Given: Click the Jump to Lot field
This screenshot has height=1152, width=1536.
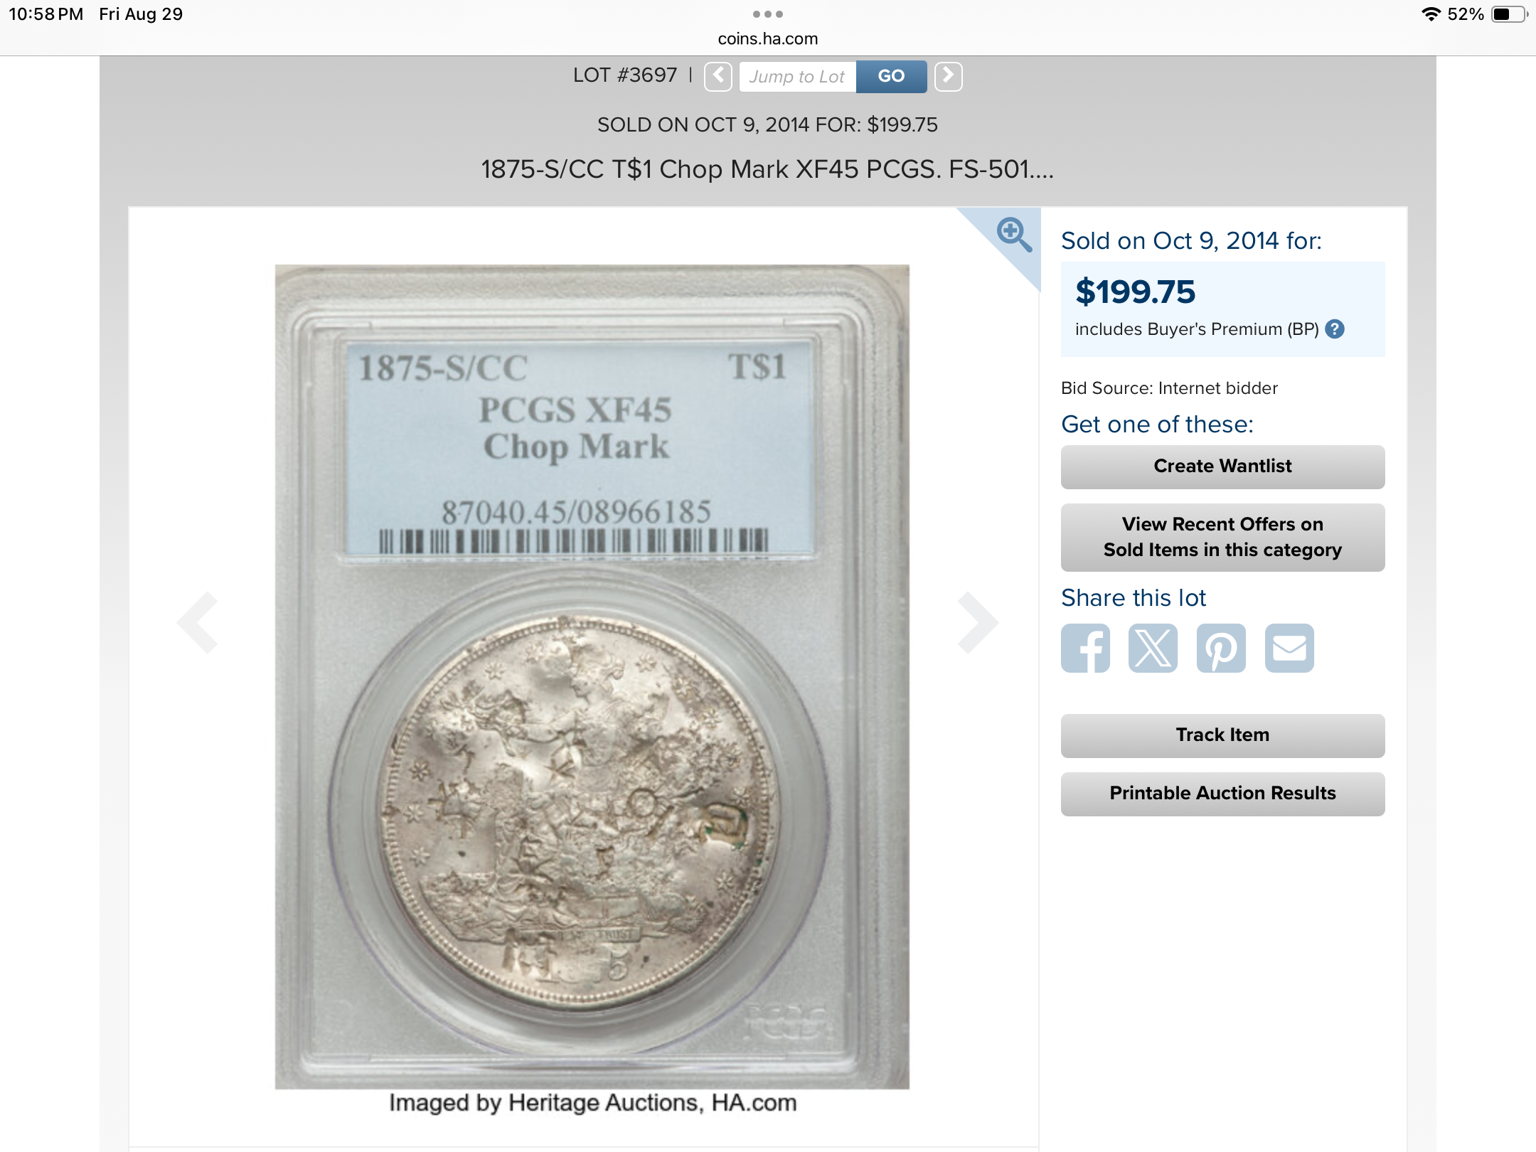Looking at the screenshot, I should (798, 76).
